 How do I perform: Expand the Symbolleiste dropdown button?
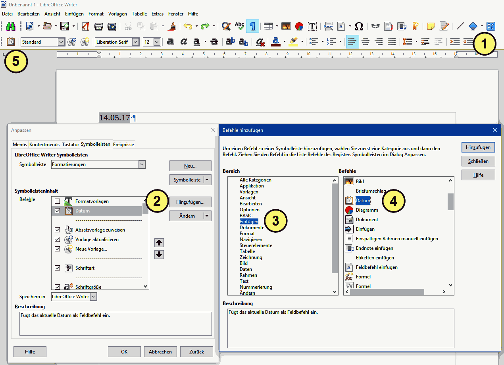[x=207, y=180]
